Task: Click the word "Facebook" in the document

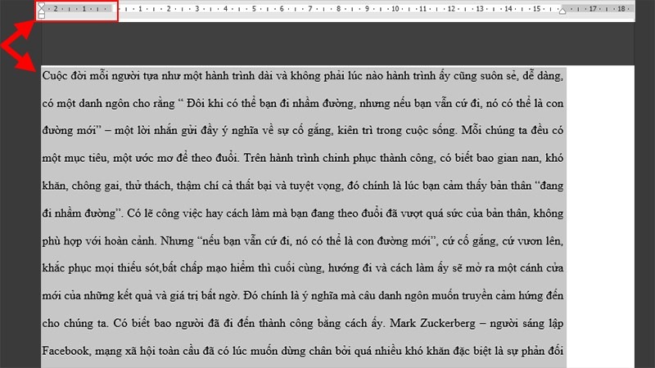Action: click(x=65, y=351)
